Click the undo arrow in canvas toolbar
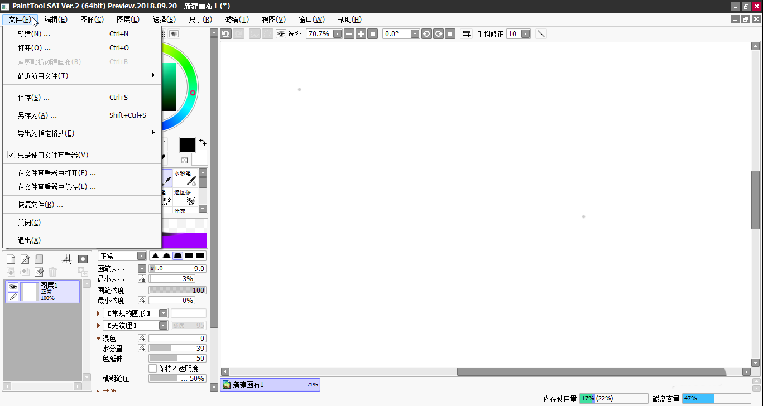The width and height of the screenshot is (763, 406). [225, 34]
